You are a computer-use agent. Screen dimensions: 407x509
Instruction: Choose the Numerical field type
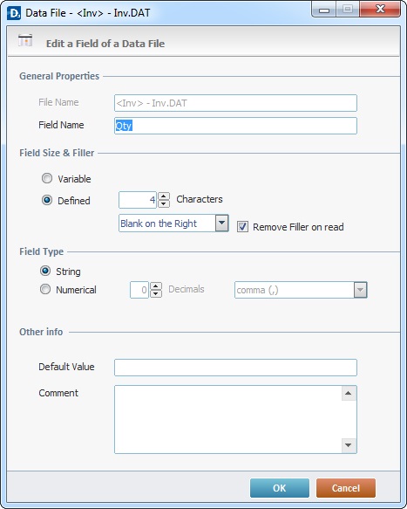(x=45, y=289)
